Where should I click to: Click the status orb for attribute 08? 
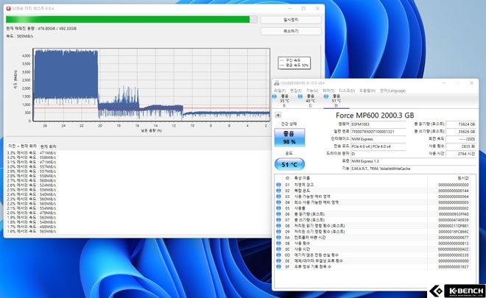coord(278,226)
